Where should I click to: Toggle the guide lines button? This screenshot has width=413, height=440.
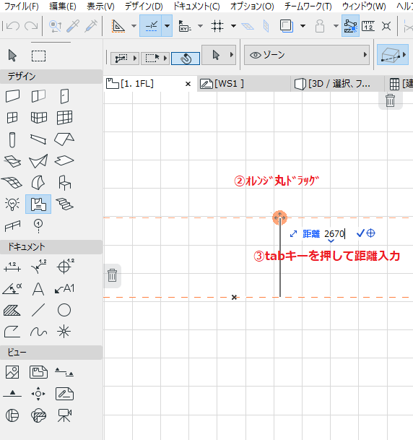pos(151,26)
